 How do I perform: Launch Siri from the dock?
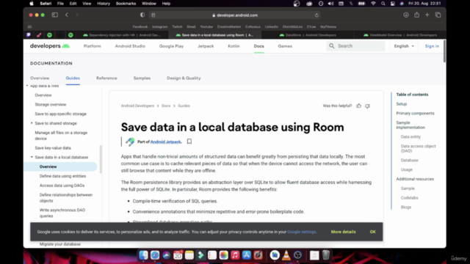point(167,255)
